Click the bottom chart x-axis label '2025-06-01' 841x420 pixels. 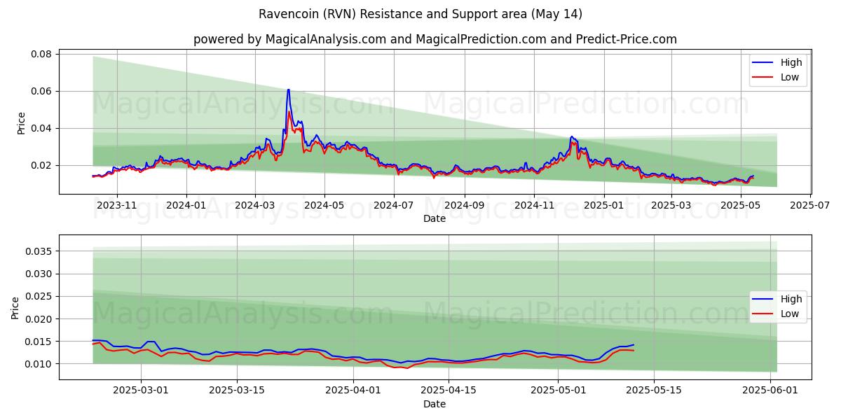point(772,390)
